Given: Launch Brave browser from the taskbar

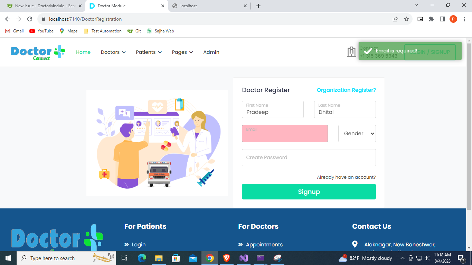Looking at the screenshot, I should 227,258.
